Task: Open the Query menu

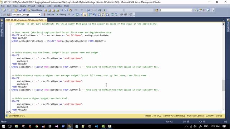Action: (23, 6)
